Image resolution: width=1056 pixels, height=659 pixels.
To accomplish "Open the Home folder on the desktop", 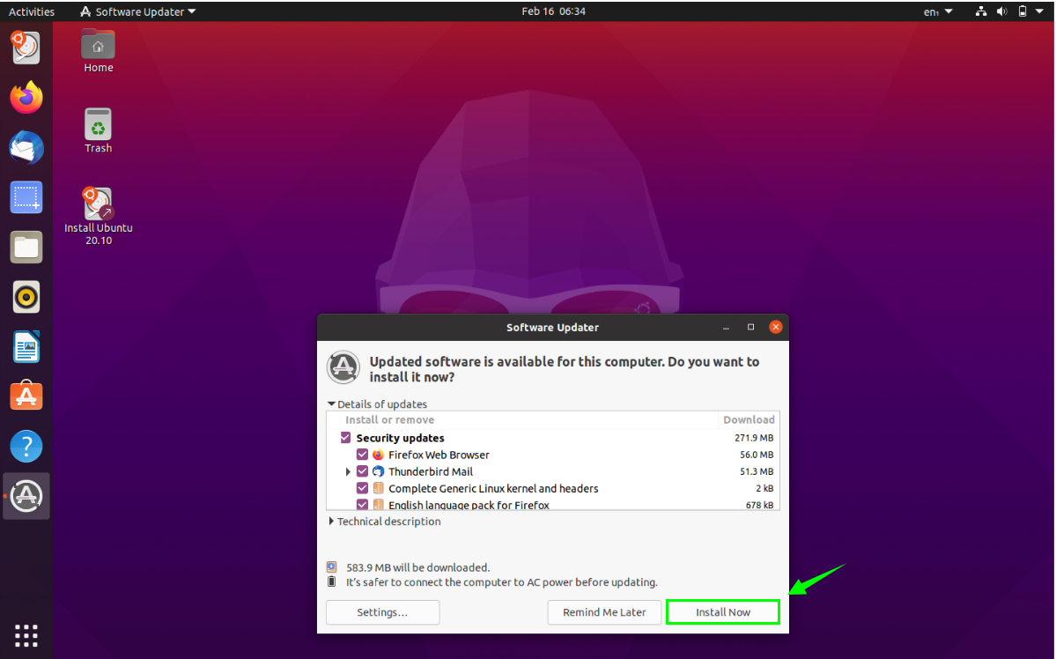I will click(x=99, y=51).
